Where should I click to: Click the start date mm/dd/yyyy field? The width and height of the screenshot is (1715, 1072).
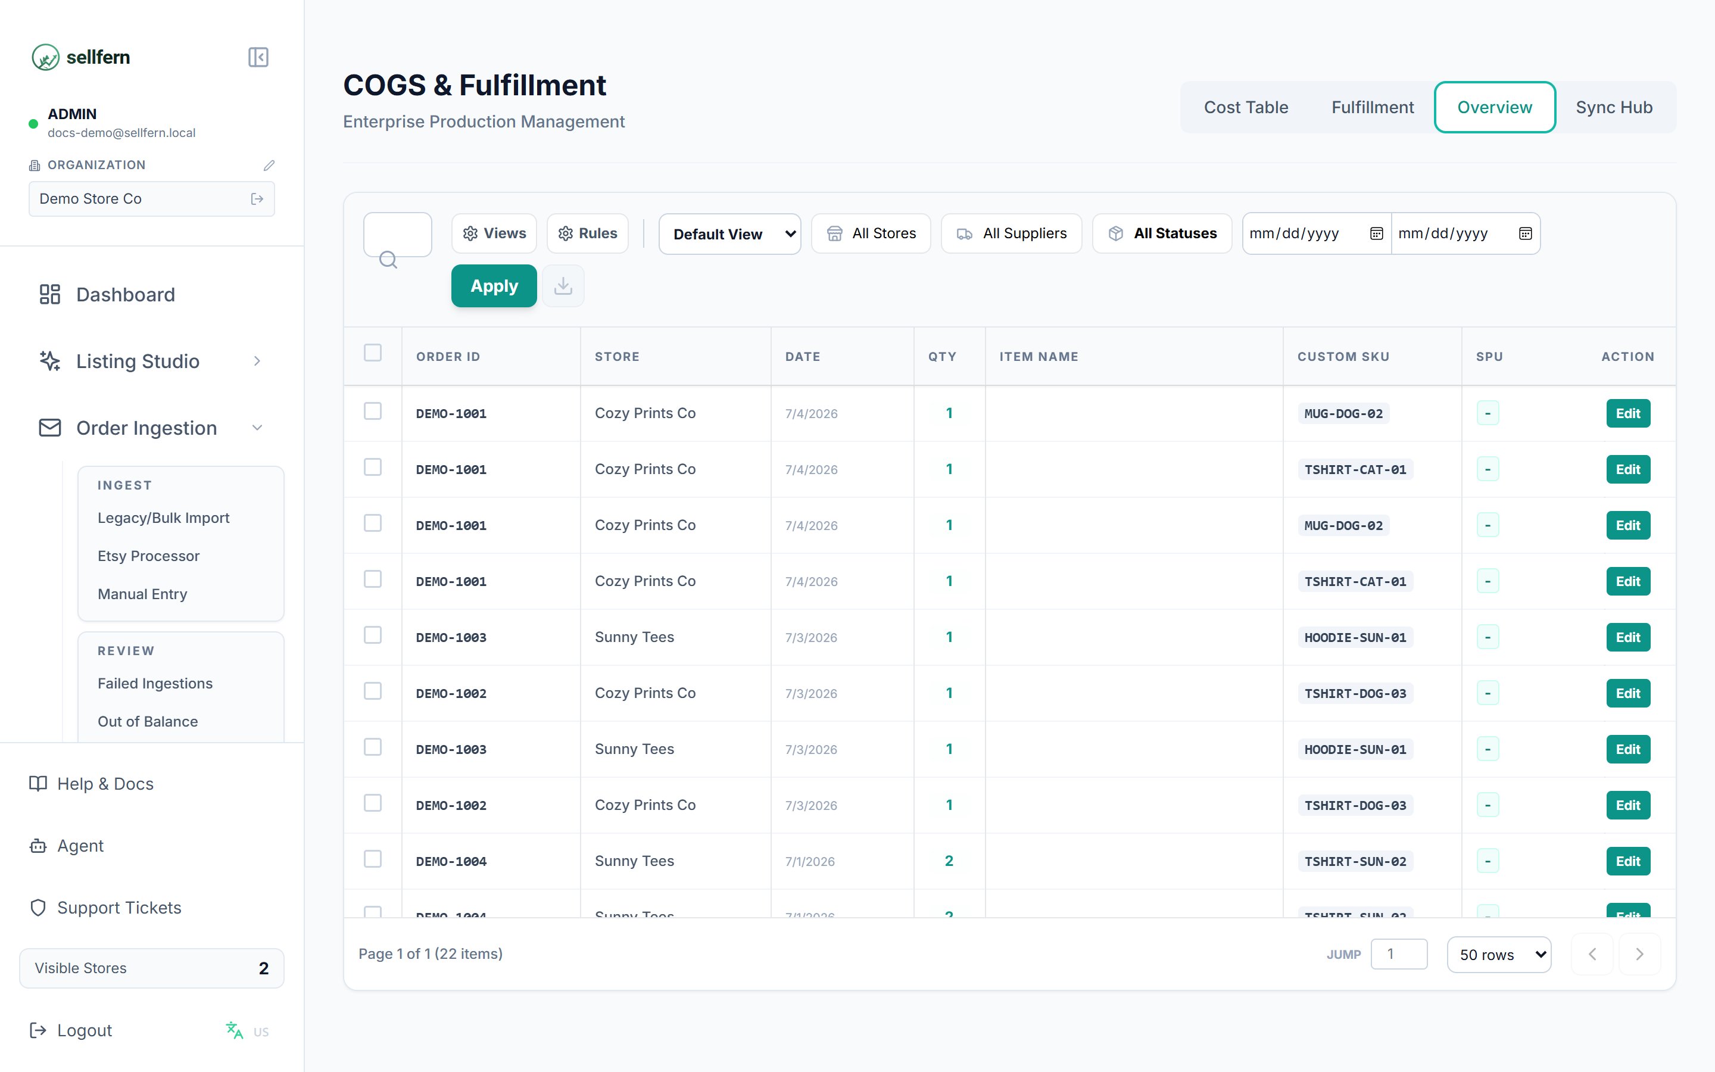pos(1316,233)
